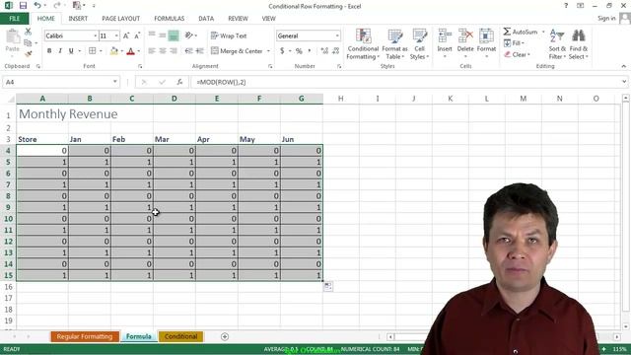
Task: Click the Name Box showing A4
Action: 61,82
